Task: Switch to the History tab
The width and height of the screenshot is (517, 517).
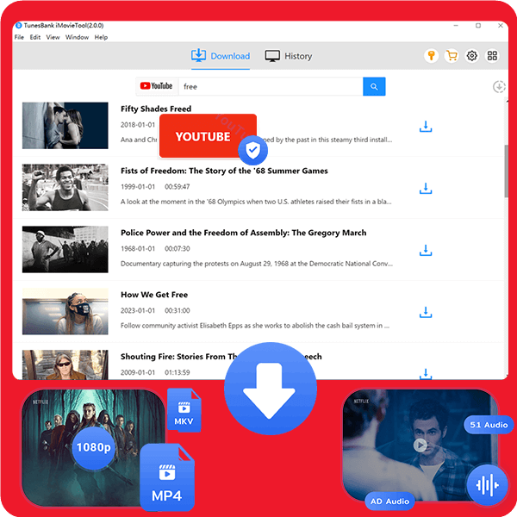Action: tap(289, 56)
